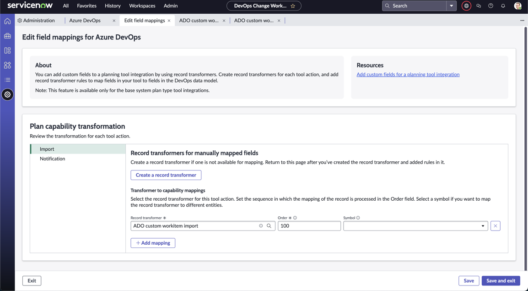The width and height of the screenshot is (528, 291).
Task: Click the briefcase icon in sidebar
Action: coord(7,36)
